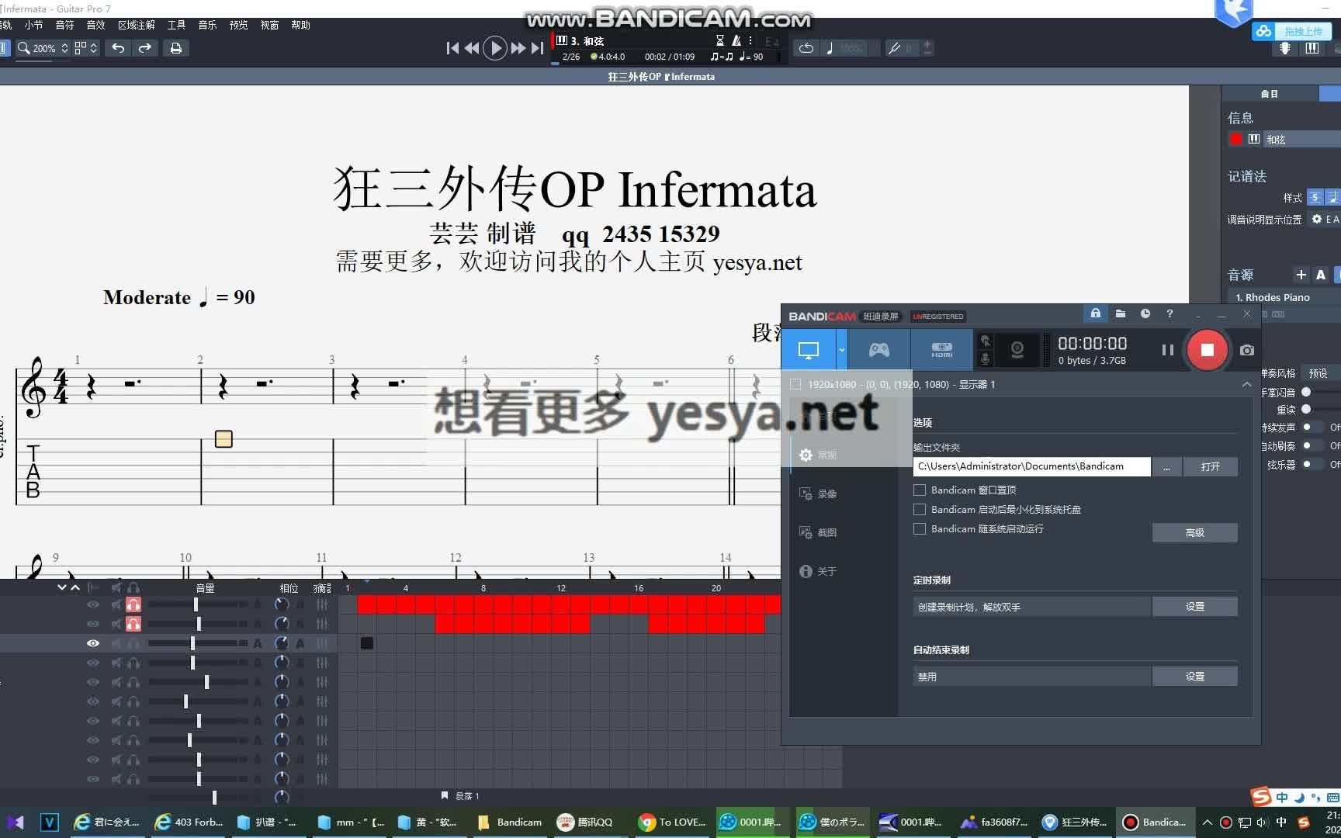Open the layout view dropdown icon
The height and width of the screenshot is (838, 1341).
[85, 48]
